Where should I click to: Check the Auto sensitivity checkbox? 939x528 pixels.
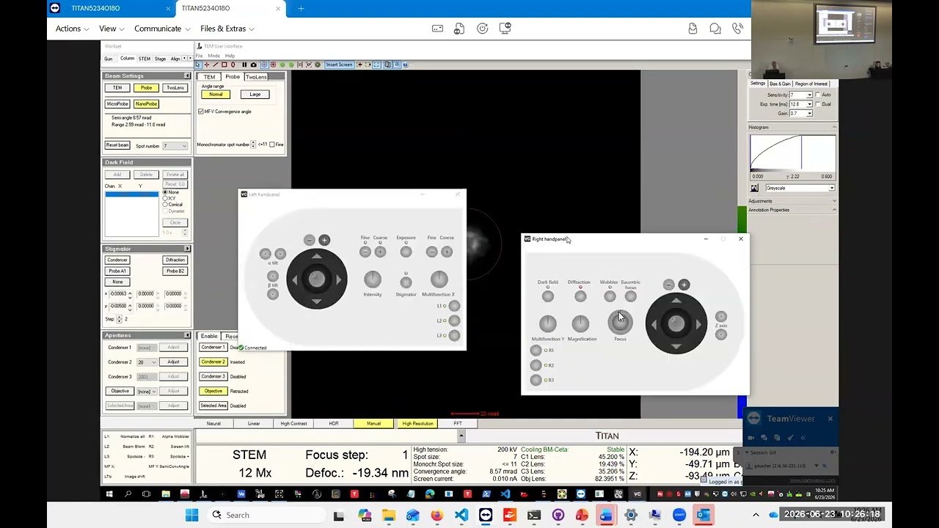(x=819, y=95)
